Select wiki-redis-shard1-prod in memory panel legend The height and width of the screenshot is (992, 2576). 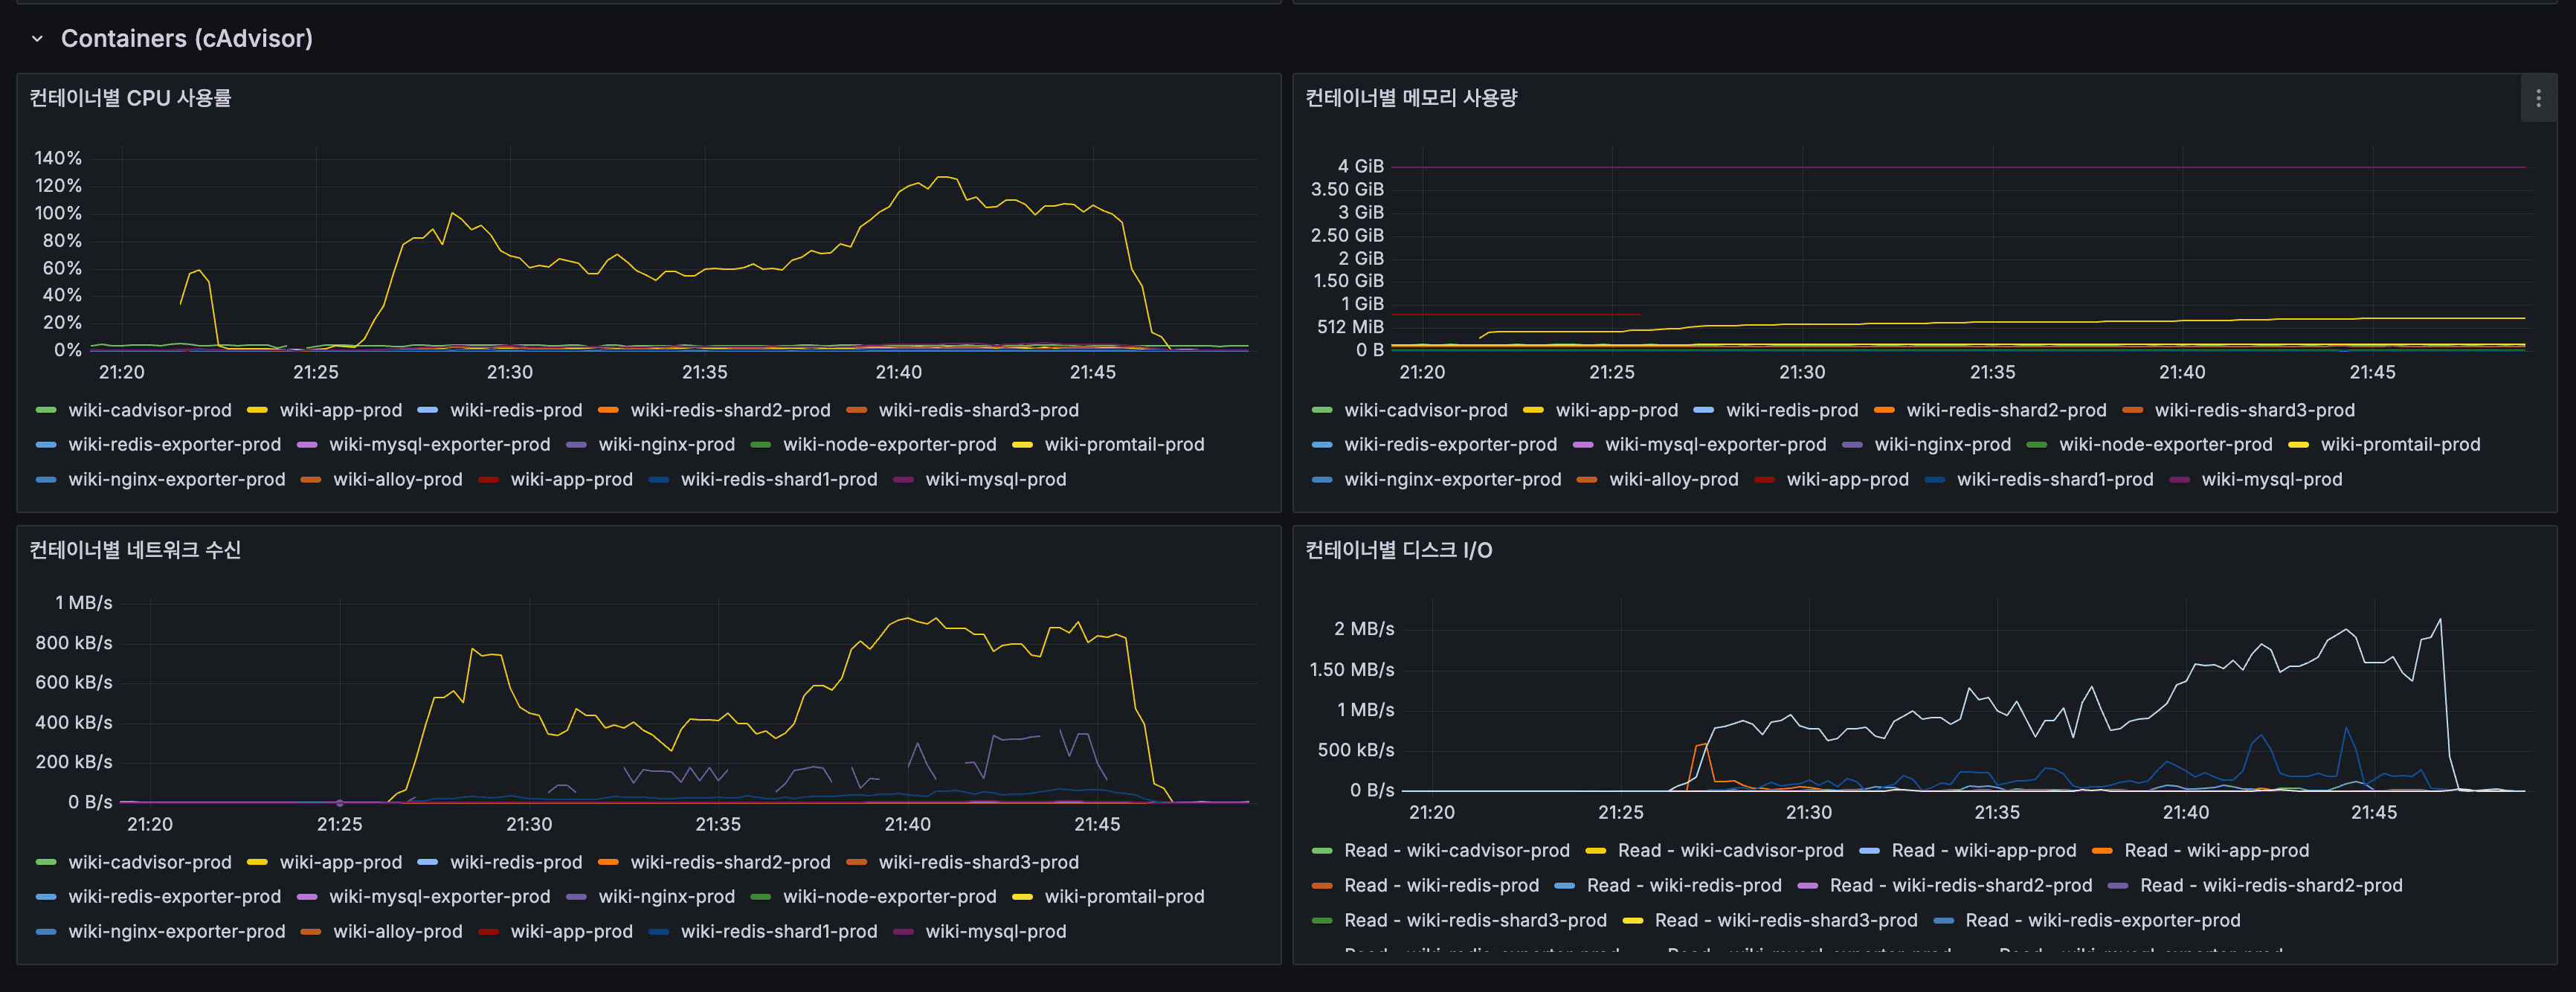pos(2054,480)
